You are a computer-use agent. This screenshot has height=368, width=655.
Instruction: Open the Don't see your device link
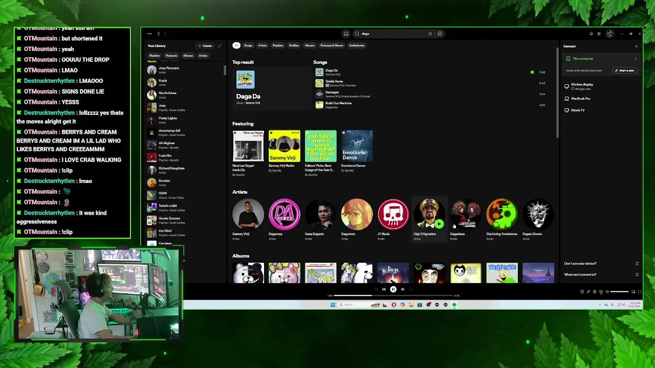[x=601, y=263]
